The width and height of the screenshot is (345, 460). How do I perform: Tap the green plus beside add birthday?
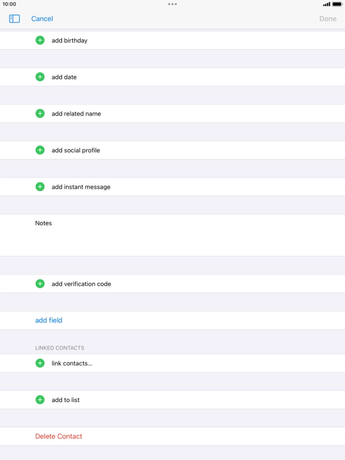[x=40, y=41]
